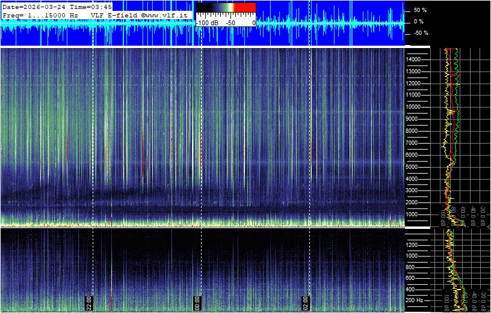
Task: Click the 800 label on the lower axis
Action: point(415,266)
